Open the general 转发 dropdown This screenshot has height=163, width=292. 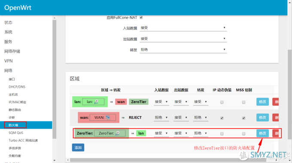click(x=183, y=49)
